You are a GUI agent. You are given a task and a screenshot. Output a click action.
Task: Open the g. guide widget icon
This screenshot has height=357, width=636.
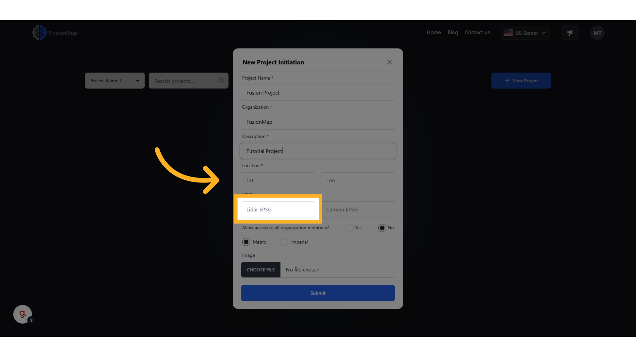23,314
